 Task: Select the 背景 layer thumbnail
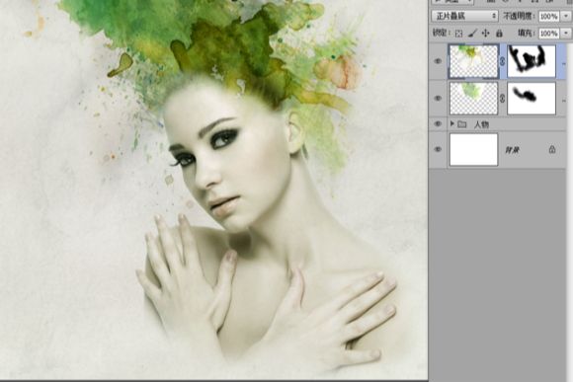click(x=473, y=150)
